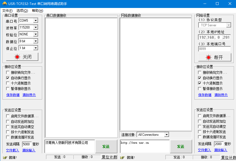Uncheck 十六进制显示 in network receive settings
This screenshot has width=236, height=161.
click(x=200, y=83)
